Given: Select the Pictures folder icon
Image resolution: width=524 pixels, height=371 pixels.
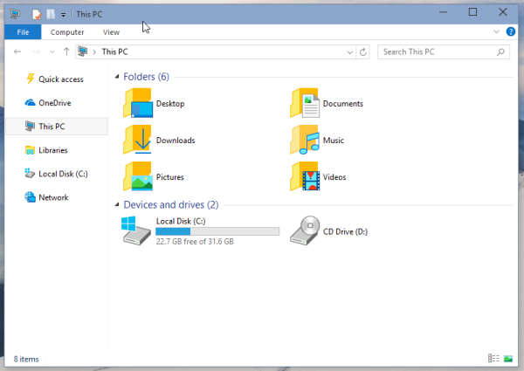Looking at the screenshot, I should click(138, 176).
